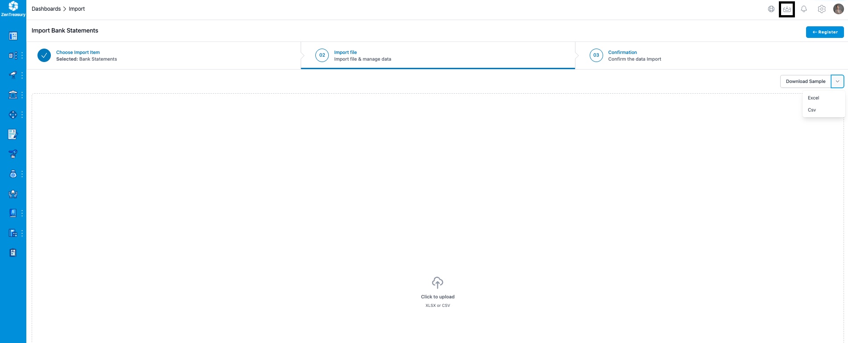
Task: Go to the Choose Import Item step
Action: pyautogui.click(x=164, y=55)
